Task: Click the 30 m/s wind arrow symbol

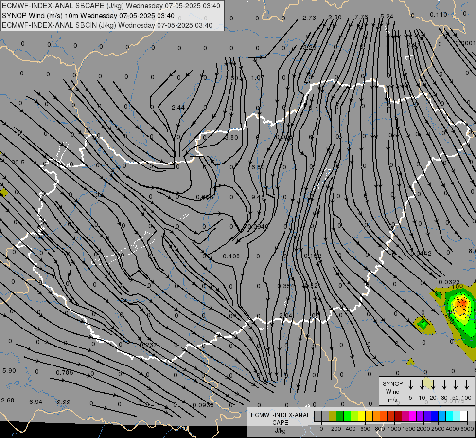Action: [444, 385]
